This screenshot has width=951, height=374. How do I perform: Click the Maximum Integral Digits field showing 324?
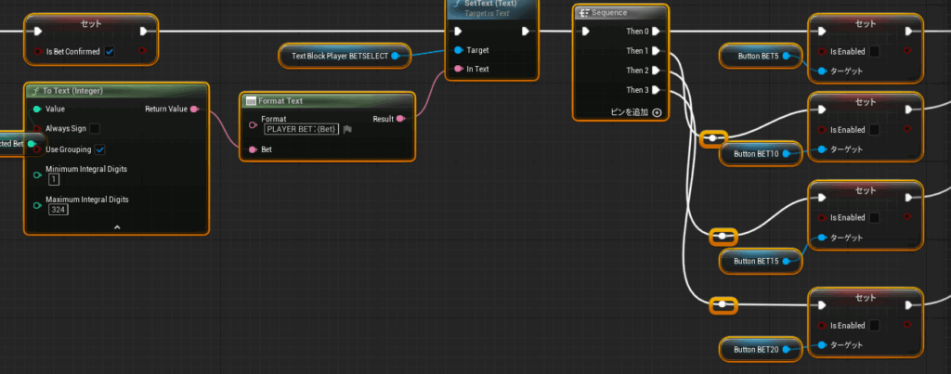pyautogui.click(x=59, y=210)
